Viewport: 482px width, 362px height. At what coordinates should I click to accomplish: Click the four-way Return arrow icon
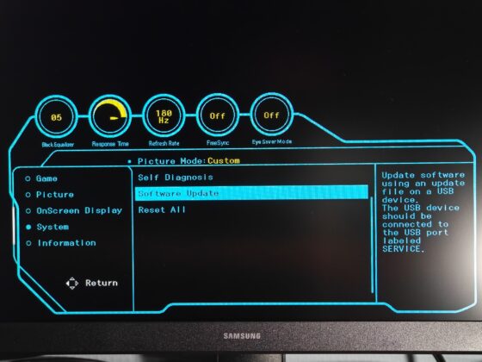point(72,284)
